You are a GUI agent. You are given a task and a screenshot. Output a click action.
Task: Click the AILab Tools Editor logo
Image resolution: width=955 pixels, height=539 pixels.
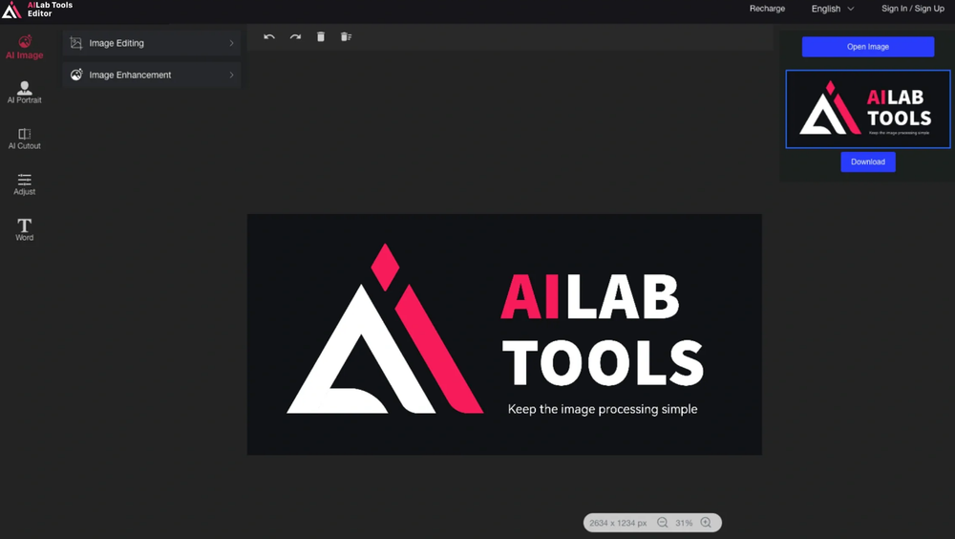(37, 10)
